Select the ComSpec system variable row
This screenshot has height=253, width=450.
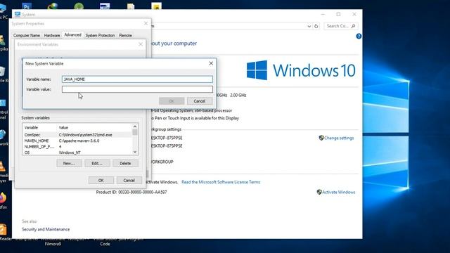[x=77, y=135]
